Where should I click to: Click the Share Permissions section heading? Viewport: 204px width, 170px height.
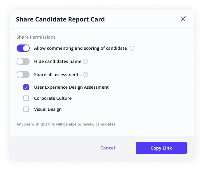(x=36, y=37)
